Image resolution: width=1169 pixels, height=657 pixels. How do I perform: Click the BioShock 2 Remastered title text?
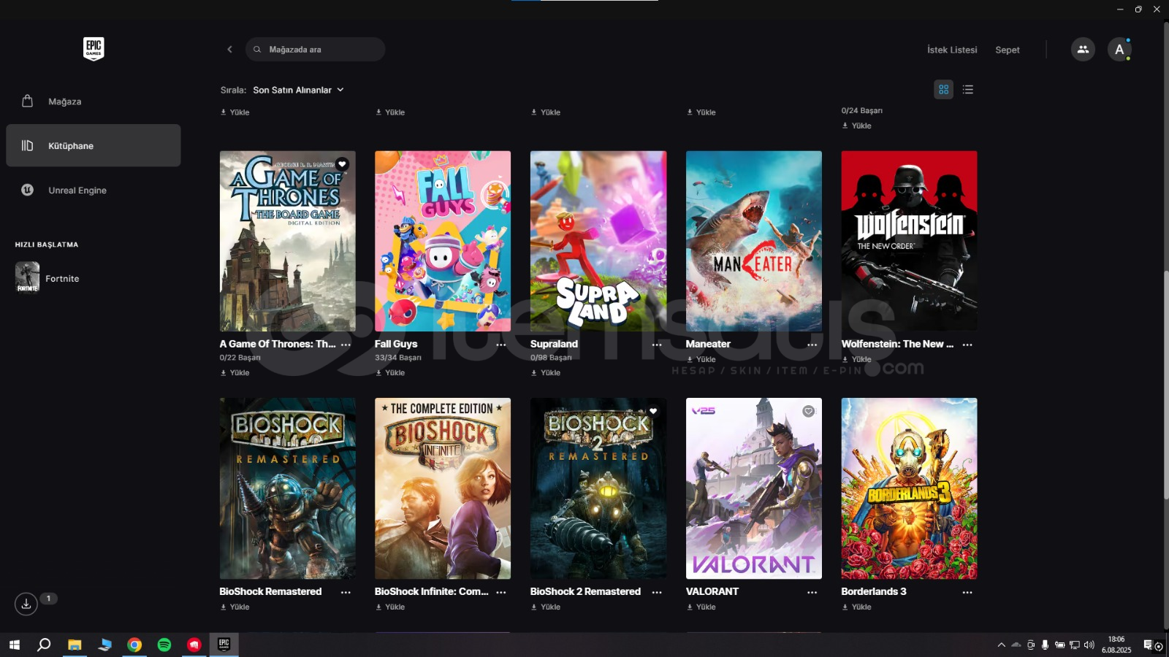click(585, 591)
